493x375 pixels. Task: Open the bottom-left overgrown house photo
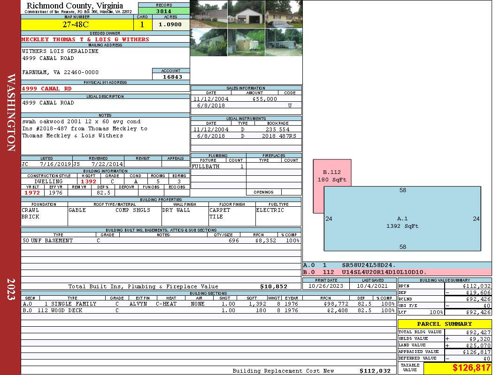pyautogui.click(x=208, y=43)
